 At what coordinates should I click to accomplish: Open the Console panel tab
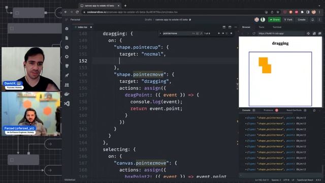[246, 110]
